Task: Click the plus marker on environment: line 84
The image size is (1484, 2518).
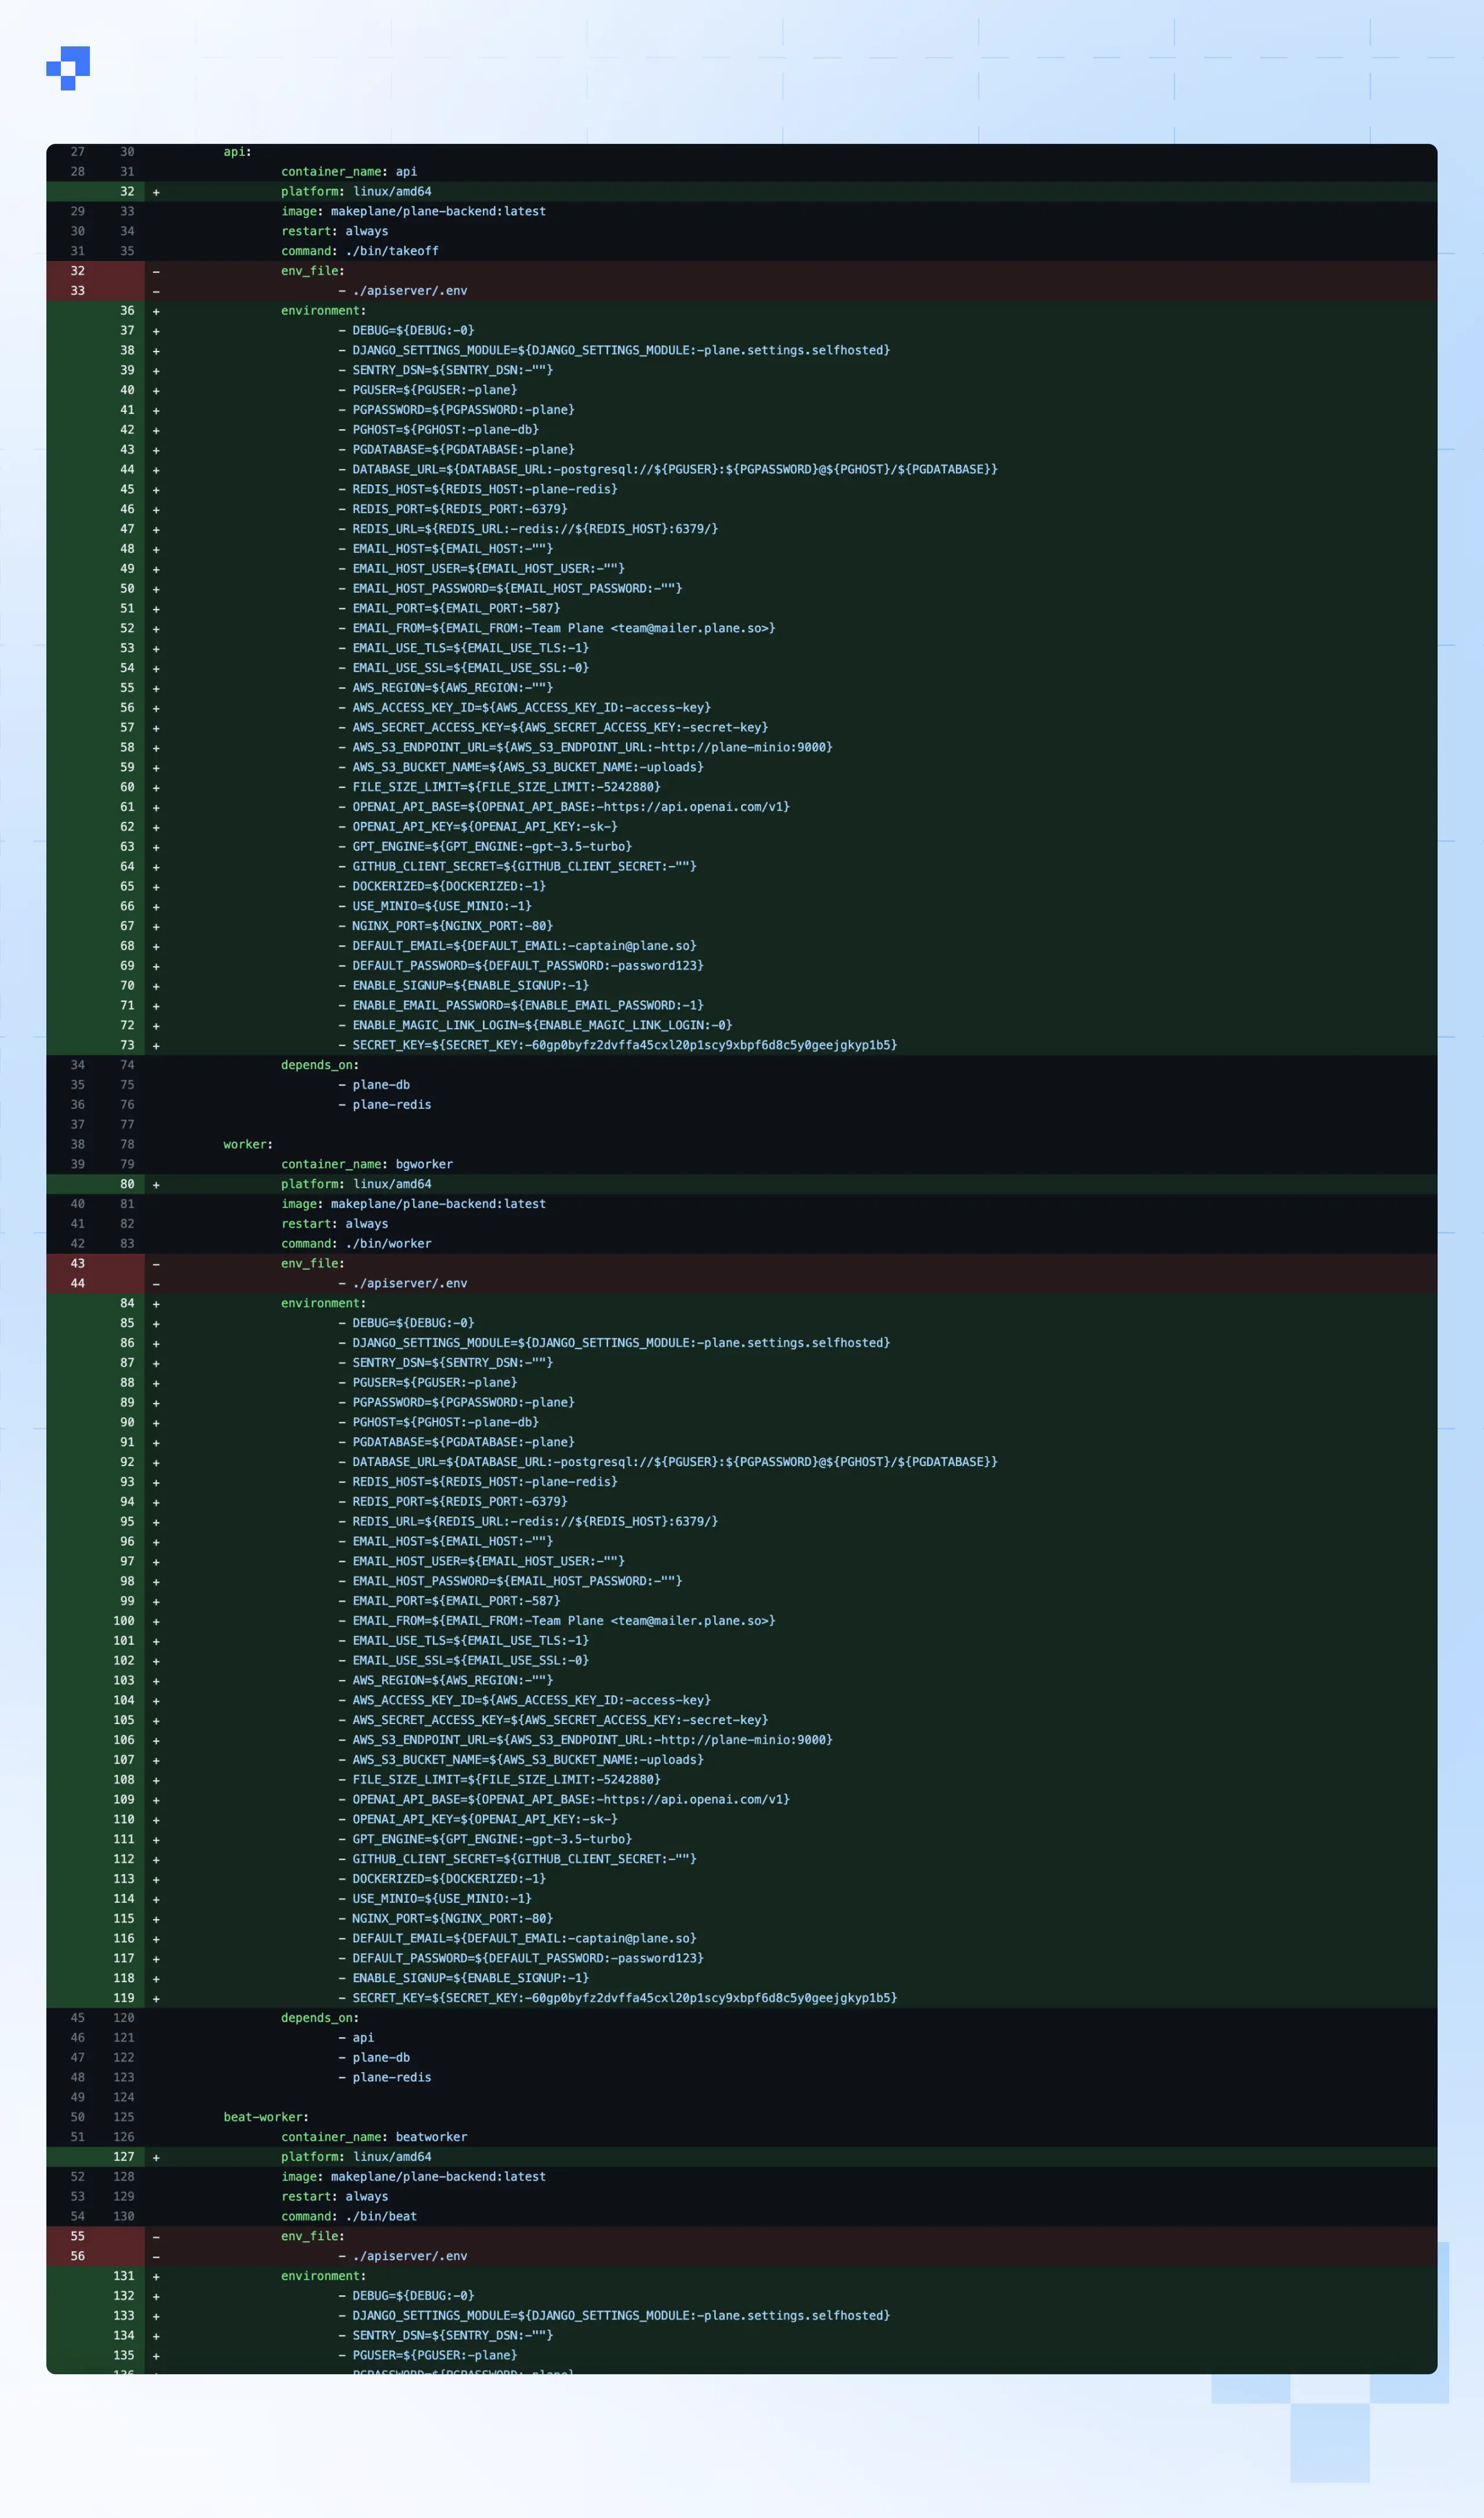Action: (x=155, y=1302)
